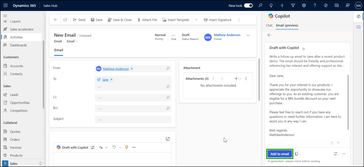Remove Mathew Anderson from the From field
This screenshot has height=167, width=364.
click(132, 69)
